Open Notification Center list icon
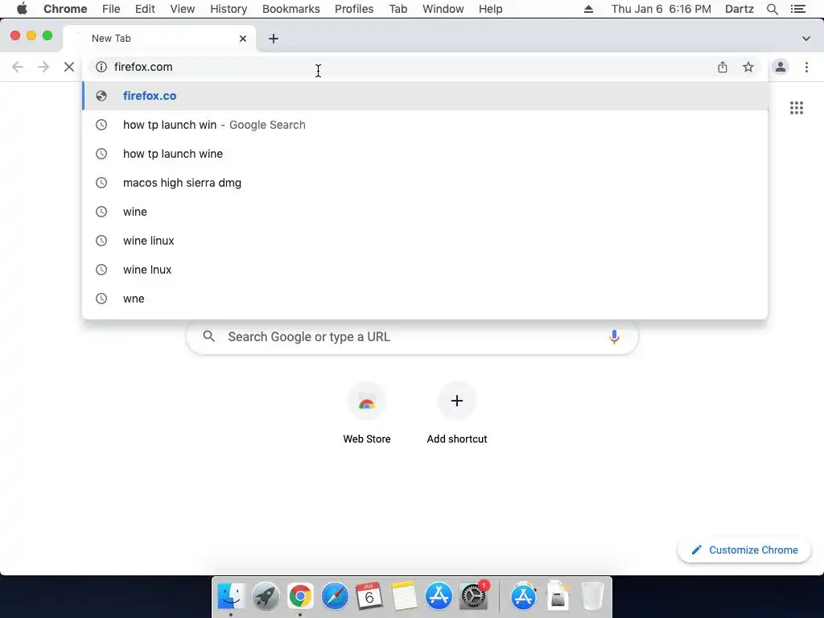824x618 pixels. (797, 9)
